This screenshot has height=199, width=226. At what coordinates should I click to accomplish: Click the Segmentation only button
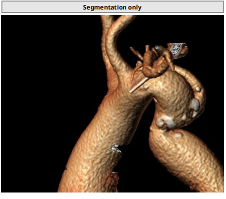click(x=112, y=7)
